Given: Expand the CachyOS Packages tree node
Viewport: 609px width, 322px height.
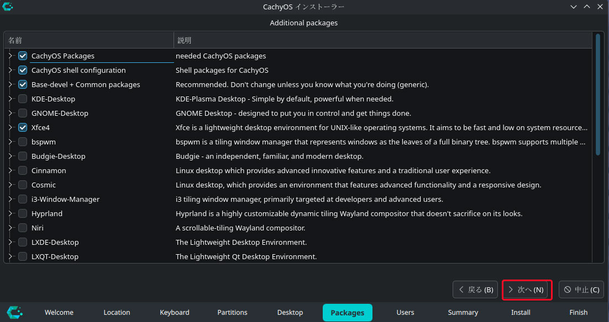Looking at the screenshot, I should tap(11, 56).
